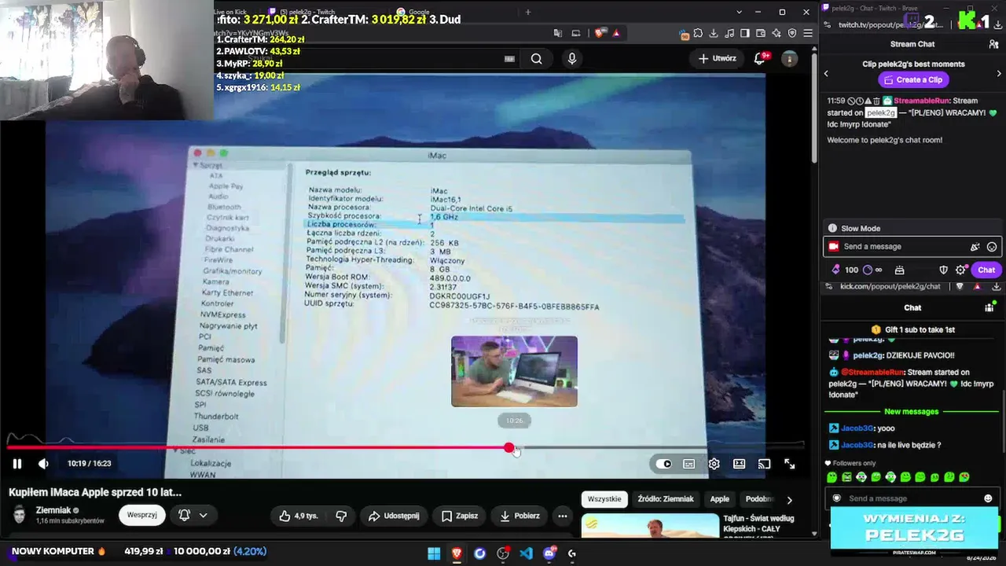Screen dimensions: 1006x566
Task: Open the Ziemniak channel avatar
Action: [20, 515]
